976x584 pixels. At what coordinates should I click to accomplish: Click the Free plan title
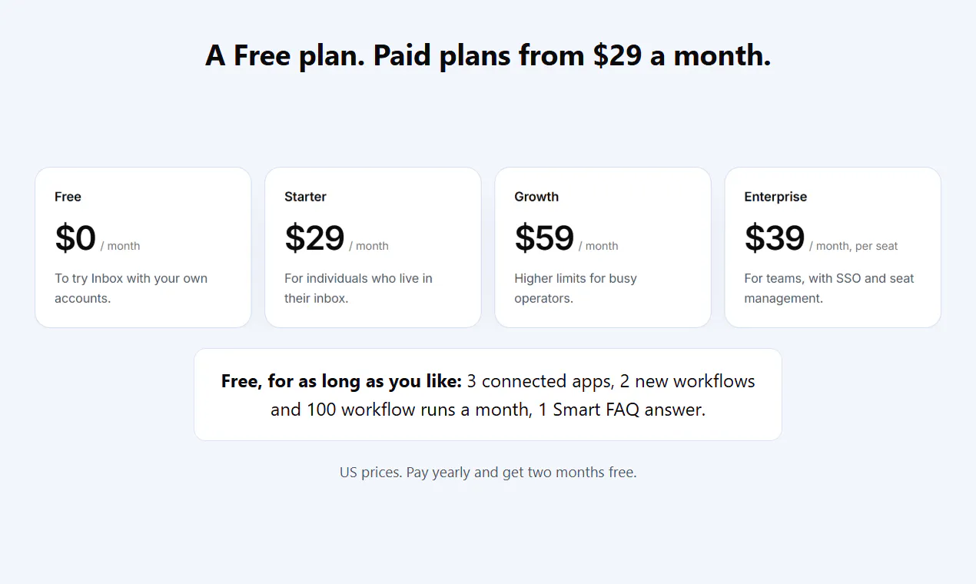[68, 197]
